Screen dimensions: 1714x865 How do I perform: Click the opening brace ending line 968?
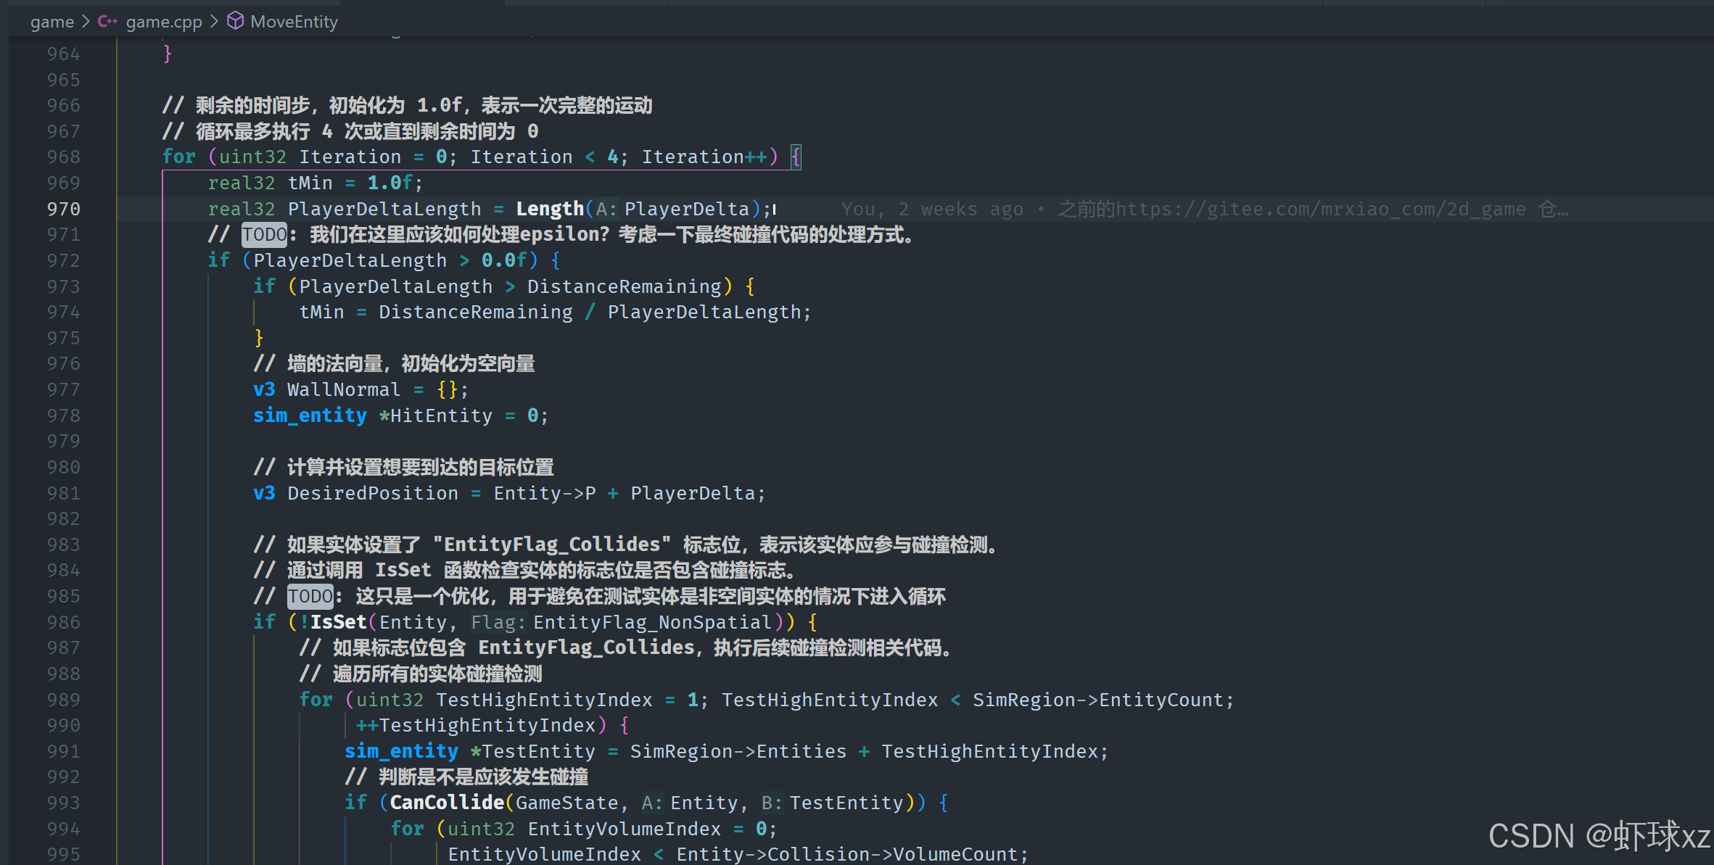pos(796,157)
